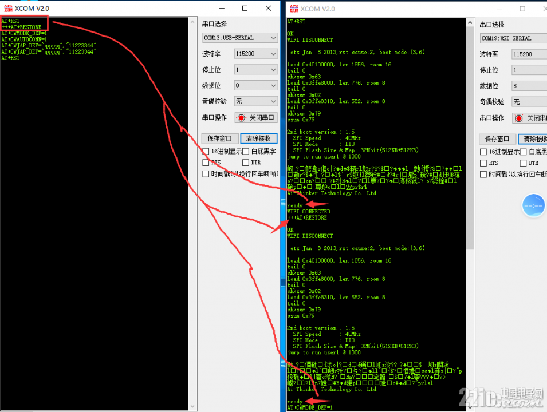Viewport: 547px width, 412px height.
Task: Click AT+CWMODE_DEF=1 line in left terminal
Action: 23,33
